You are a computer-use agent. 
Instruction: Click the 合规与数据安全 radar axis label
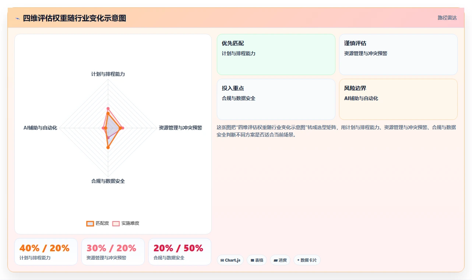point(108,181)
